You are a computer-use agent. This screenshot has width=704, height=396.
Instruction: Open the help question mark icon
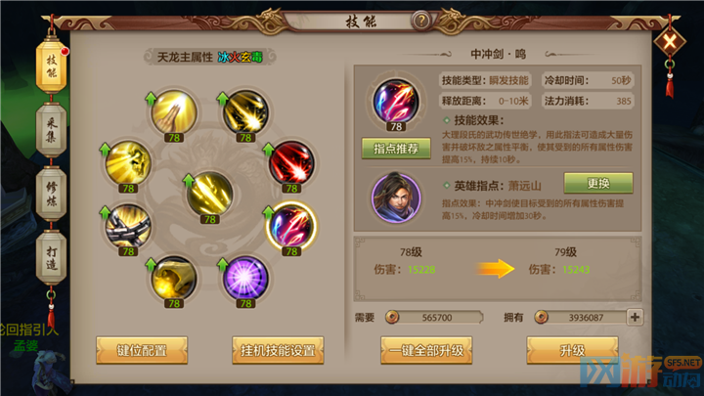[421, 21]
